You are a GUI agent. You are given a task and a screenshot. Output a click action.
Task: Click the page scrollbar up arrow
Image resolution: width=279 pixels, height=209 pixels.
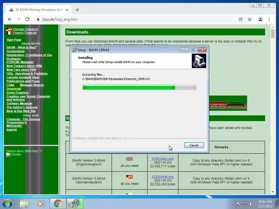pyautogui.click(x=273, y=27)
